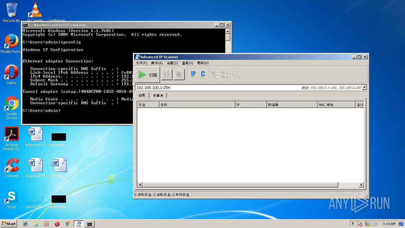The width and height of the screenshot is (405, 228).
Task: Switch to the 结果 tab
Action: point(142,95)
